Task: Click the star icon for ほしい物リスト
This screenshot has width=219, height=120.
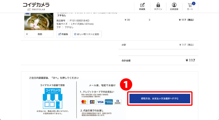Action: tap(75, 34)
